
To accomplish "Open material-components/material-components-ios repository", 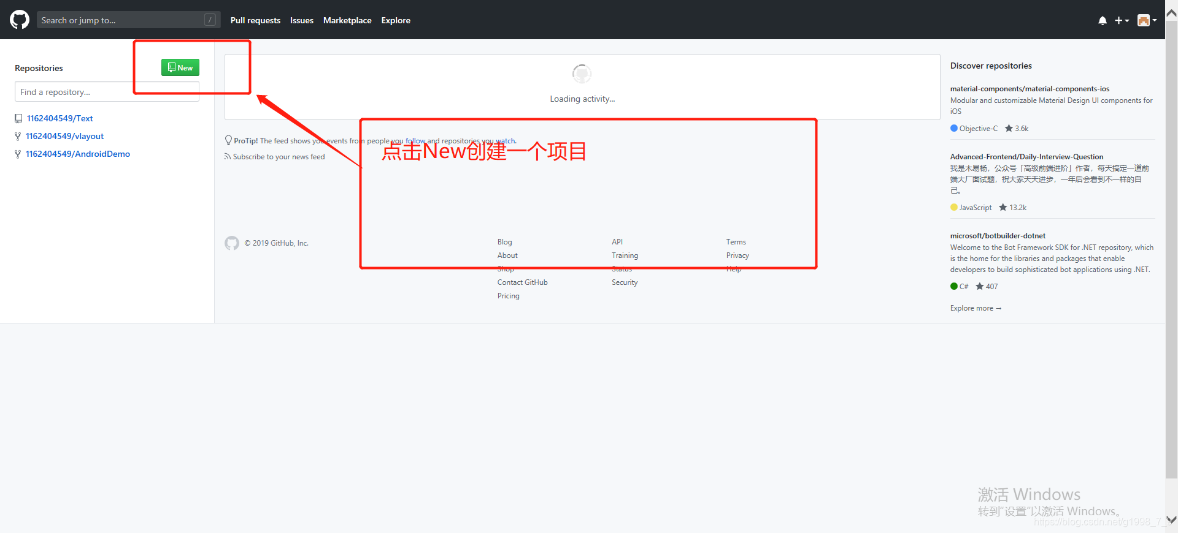I will (x=1030, y=89).
